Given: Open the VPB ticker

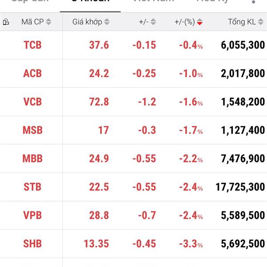Looking at the screenshot, I should coord(32,215).
